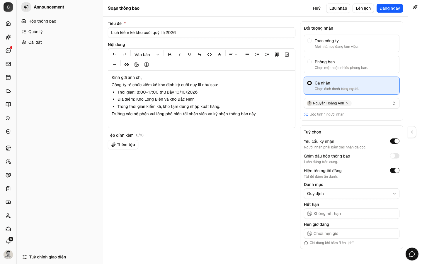Toggle underline formatting
Image resolution: width=422 pixels, height=264 pixels.
coord(190,55)
